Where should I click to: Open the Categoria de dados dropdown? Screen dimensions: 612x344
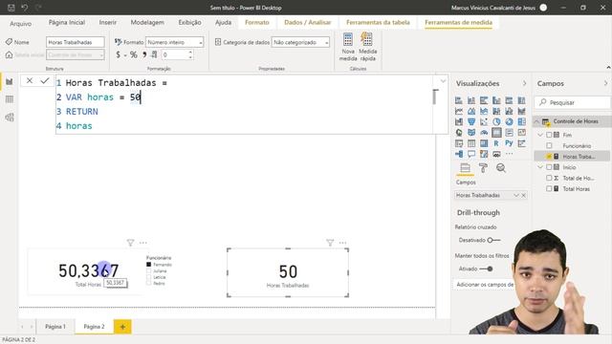300,42
